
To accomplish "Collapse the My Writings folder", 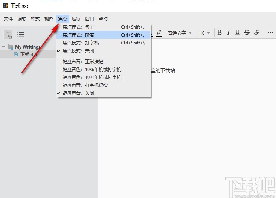I will pos(3,47).
